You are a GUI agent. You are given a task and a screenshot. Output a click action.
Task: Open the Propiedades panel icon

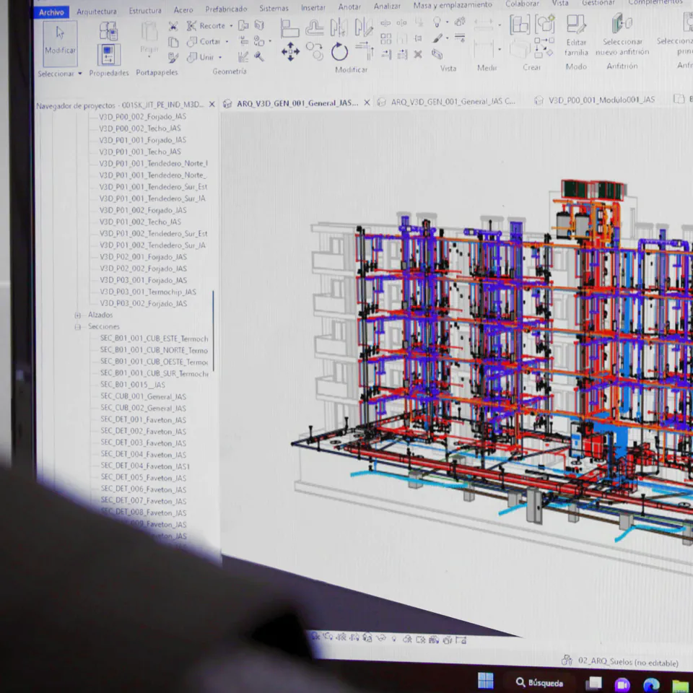click(109, 55)
